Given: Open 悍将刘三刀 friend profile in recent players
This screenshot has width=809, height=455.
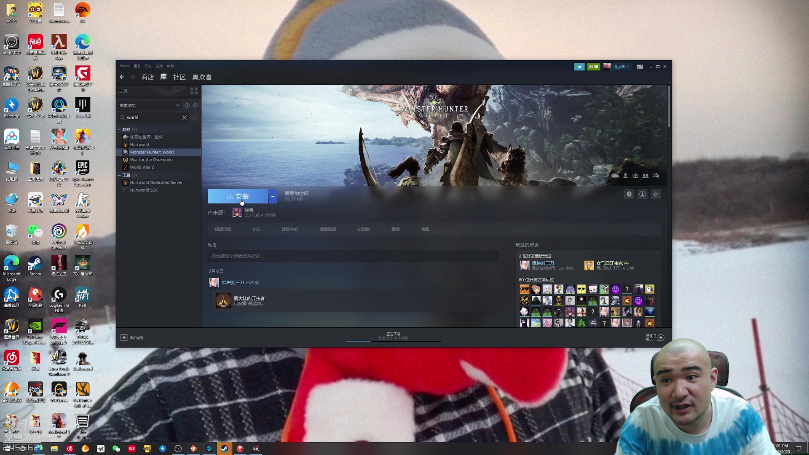Looking at the screenshot, I should (543, 263).
